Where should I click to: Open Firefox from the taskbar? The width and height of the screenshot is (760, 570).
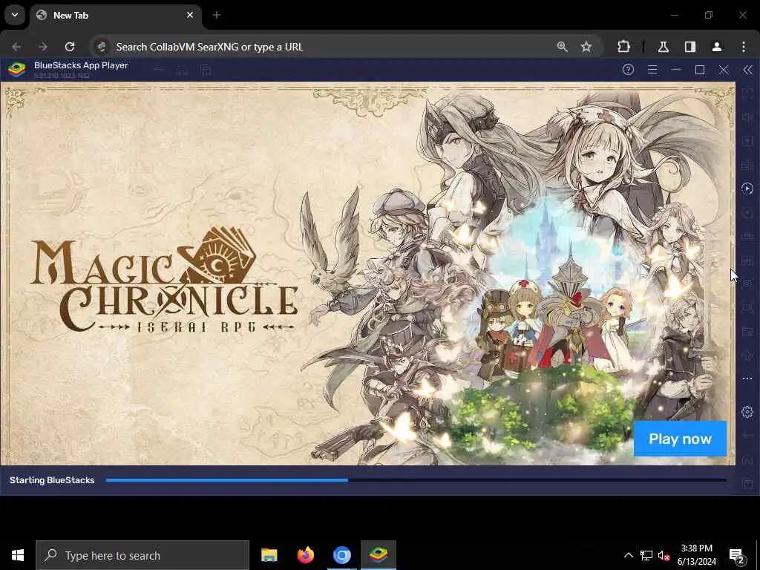[x=305, y=555]
